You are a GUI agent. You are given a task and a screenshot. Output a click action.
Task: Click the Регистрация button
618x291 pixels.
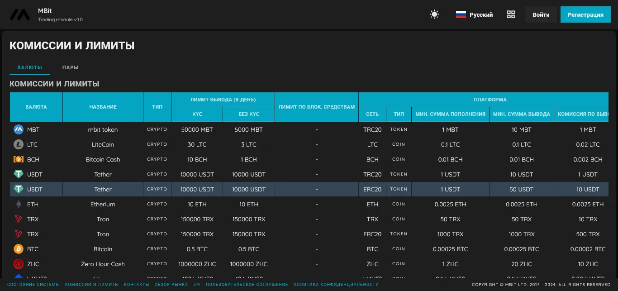[585, 14]
